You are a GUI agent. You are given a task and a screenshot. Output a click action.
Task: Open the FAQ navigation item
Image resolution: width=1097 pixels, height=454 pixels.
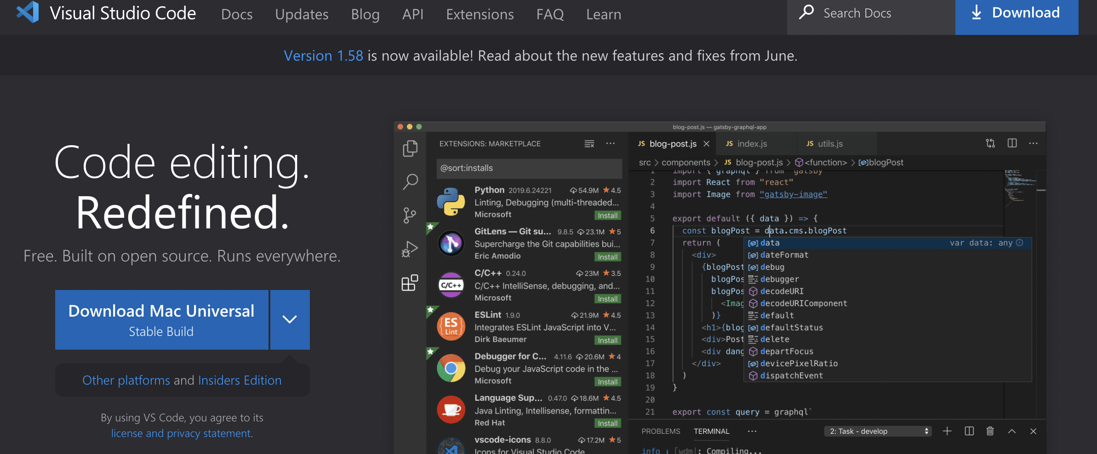[550, 14]
